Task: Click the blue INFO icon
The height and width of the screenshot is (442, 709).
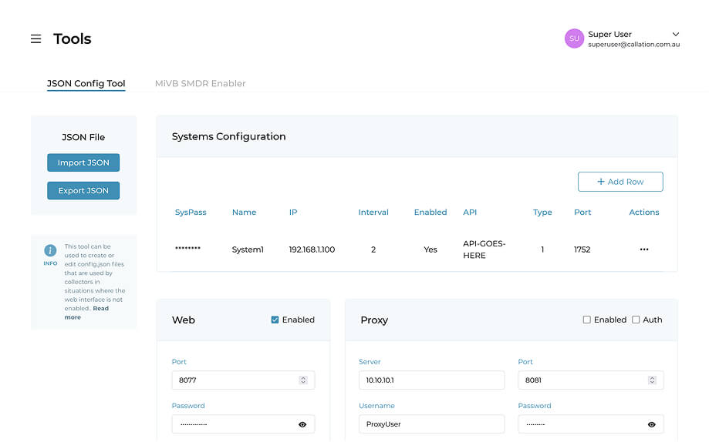Action: (x=50, y=250)
